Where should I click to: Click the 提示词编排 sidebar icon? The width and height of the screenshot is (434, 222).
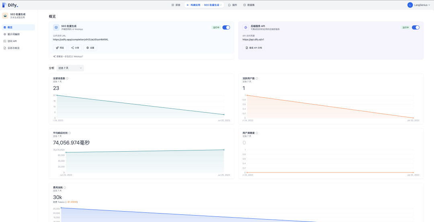click(5, 34)
